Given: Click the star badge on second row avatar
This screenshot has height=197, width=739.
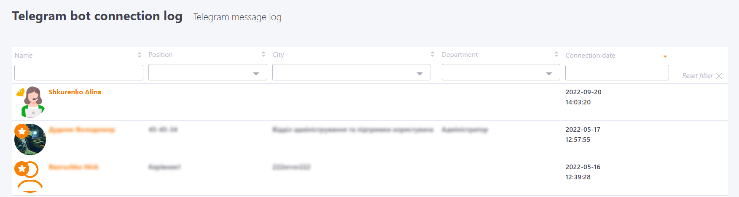Looking at the screenshot, I should coord(22,131).
